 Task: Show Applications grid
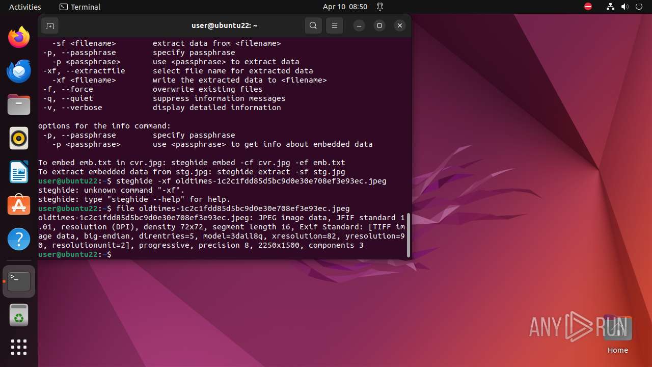click(x=19, y=347)
